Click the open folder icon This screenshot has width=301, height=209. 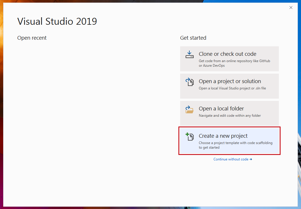coord(189,110)
